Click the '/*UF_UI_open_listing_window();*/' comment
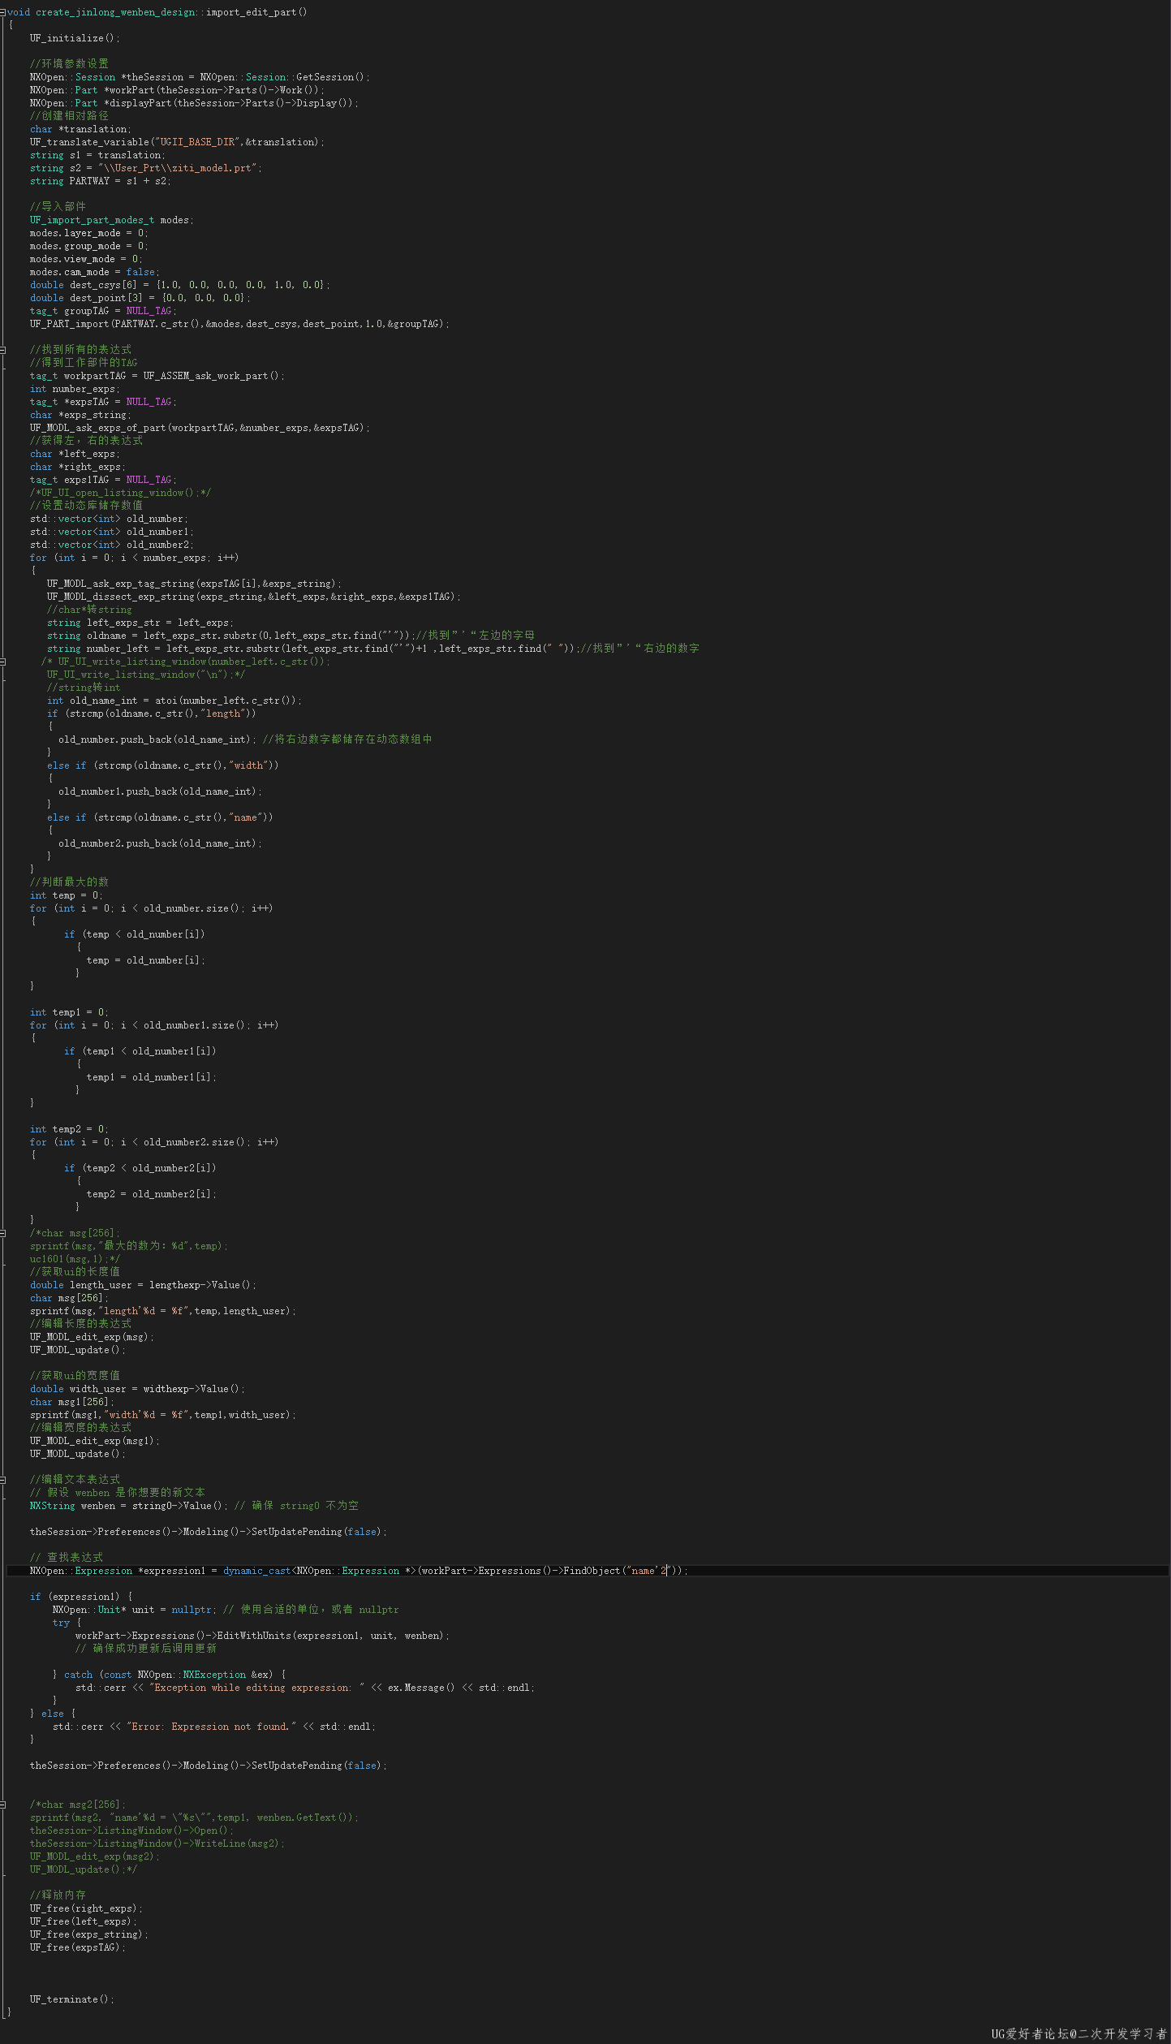This screenshot has width=1171, height=2044. tap(120, 493)
